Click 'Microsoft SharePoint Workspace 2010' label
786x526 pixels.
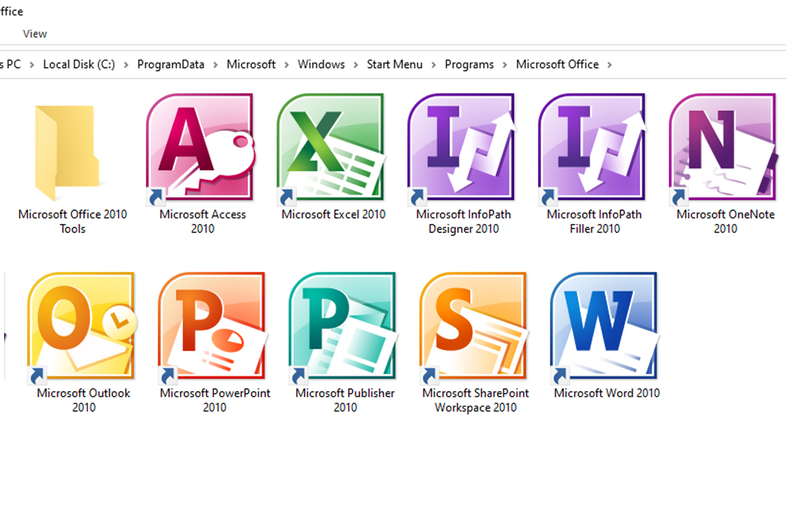click(475, 400)
